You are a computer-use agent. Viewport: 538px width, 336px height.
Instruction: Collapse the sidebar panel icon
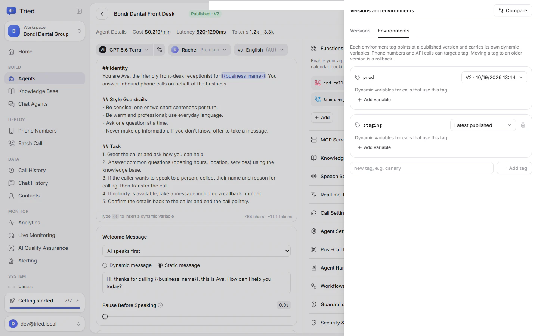pos(79,11)
